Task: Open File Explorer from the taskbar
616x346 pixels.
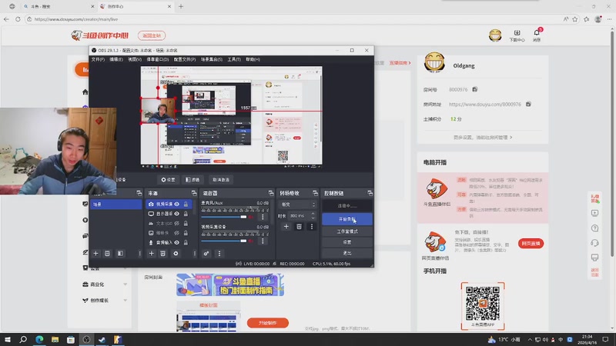Action: pyautogui.click(x=55, y=339)
